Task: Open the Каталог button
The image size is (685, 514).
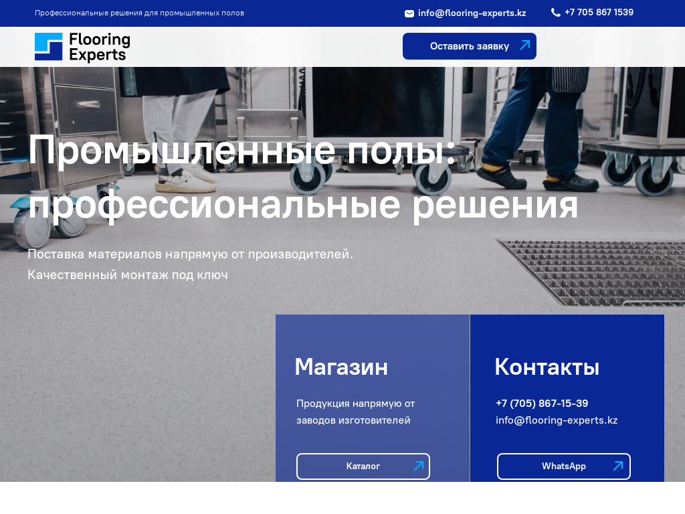Action: [x=363, y=466]
